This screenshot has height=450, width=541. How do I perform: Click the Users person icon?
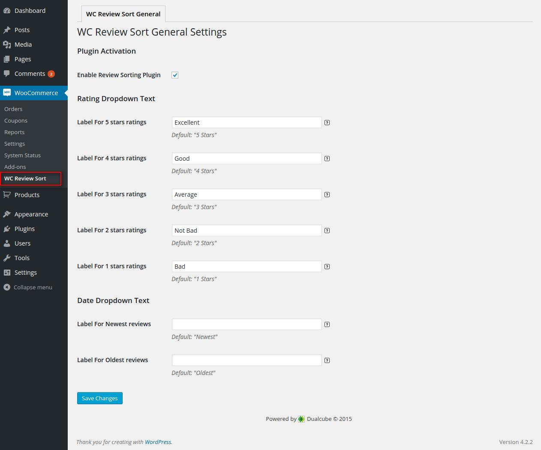[7, 243]
